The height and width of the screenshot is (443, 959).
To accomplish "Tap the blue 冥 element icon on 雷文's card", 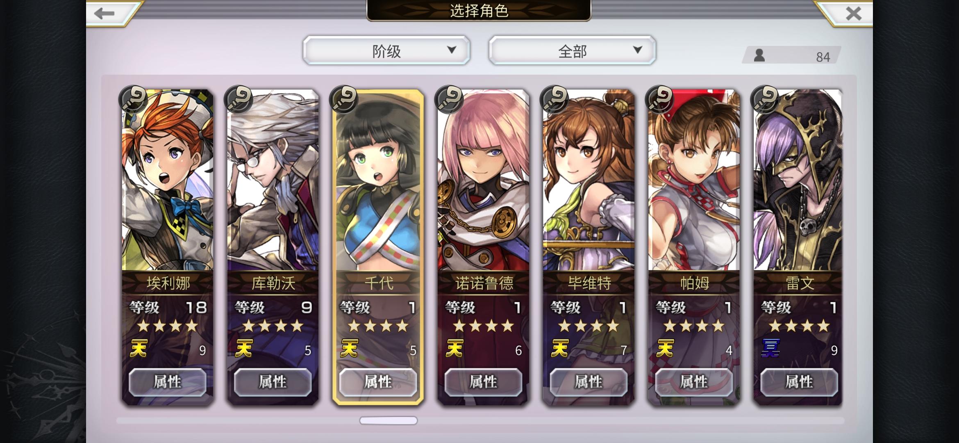I will pos(770,349).
